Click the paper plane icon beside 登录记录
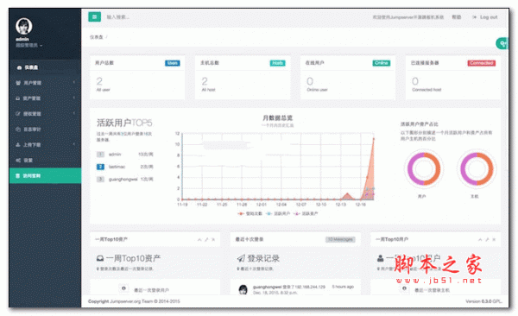The height and width of the screenshot is (316, 518). coord(241,258)
